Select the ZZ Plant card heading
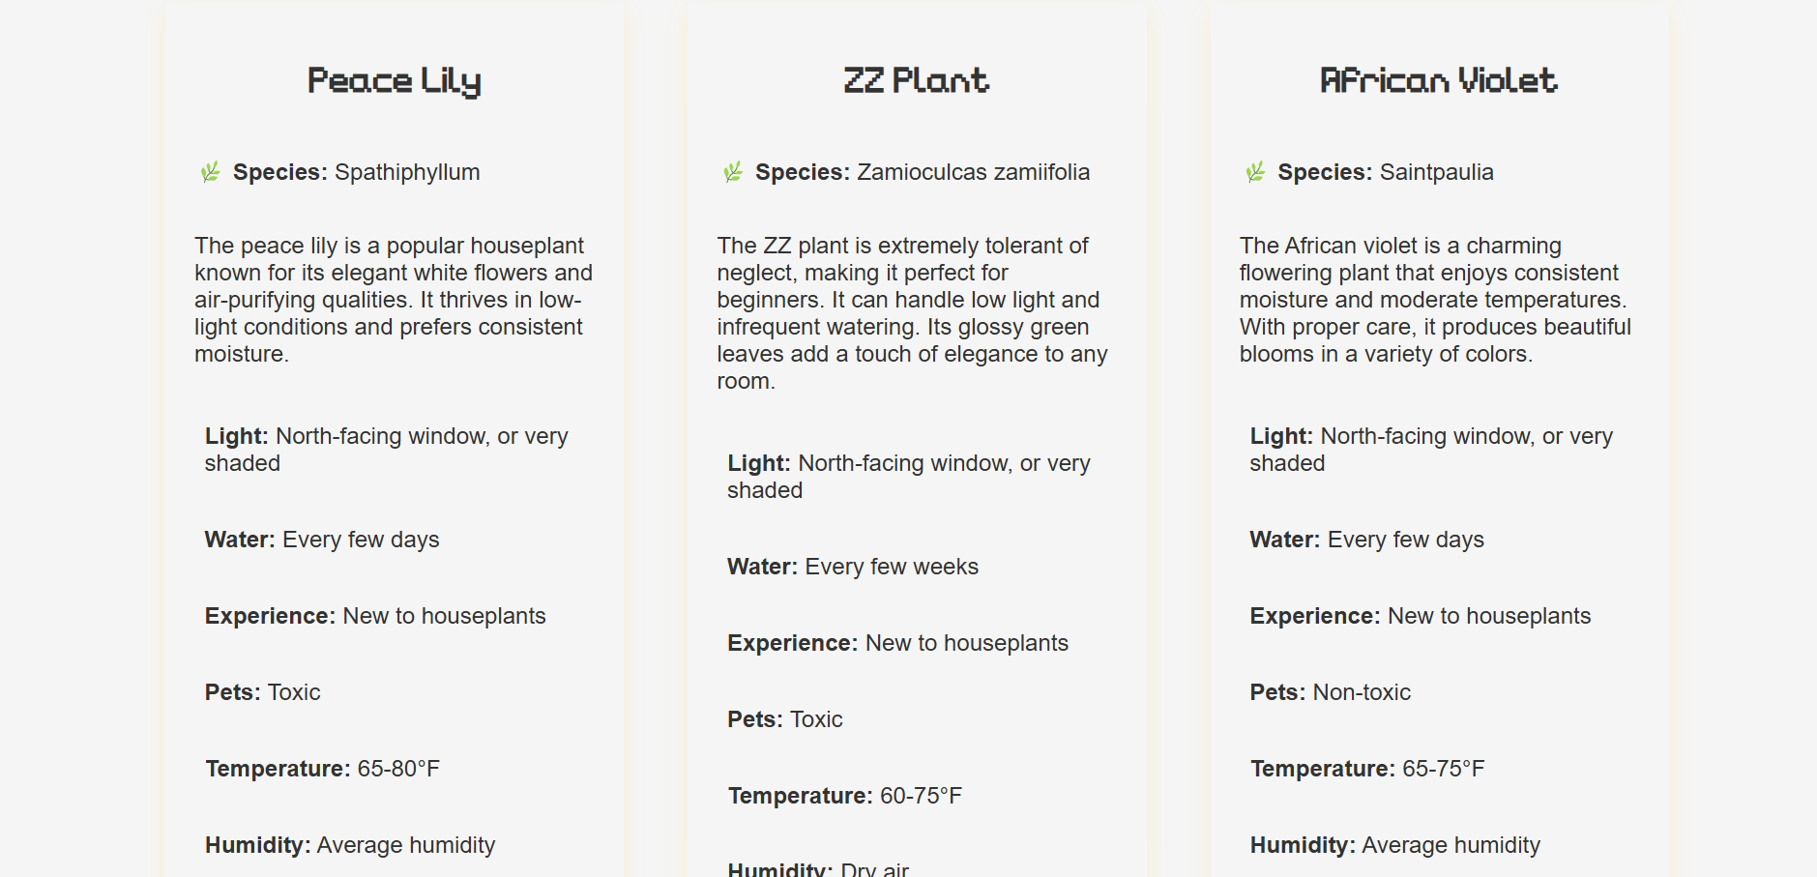The height and width of the screenshot is (877, 1817). point(917,80)
